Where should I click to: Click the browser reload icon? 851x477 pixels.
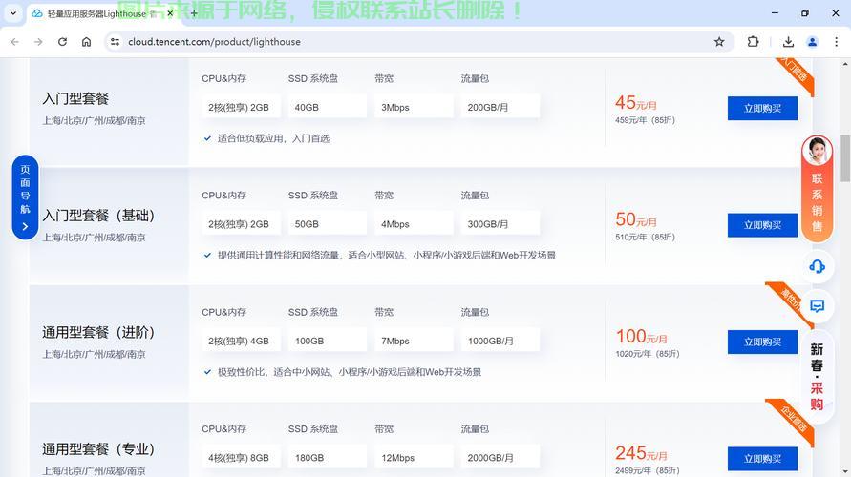click(x=62, y=42)
